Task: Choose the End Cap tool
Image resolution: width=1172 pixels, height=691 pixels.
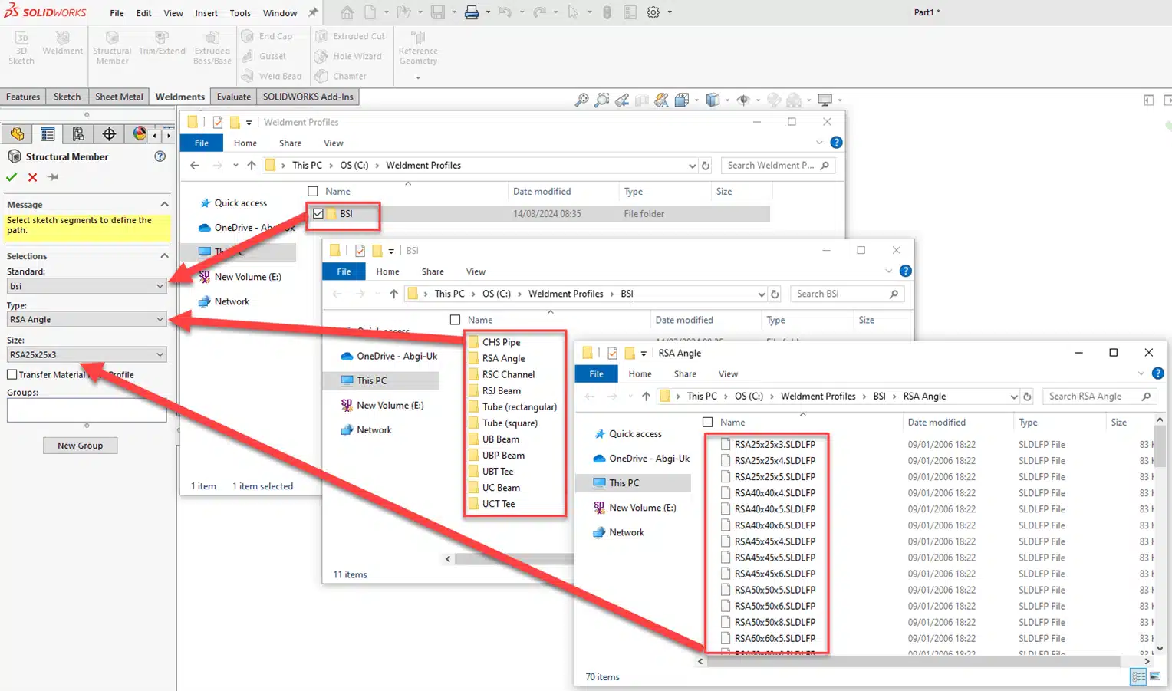Action: [268, 36]
